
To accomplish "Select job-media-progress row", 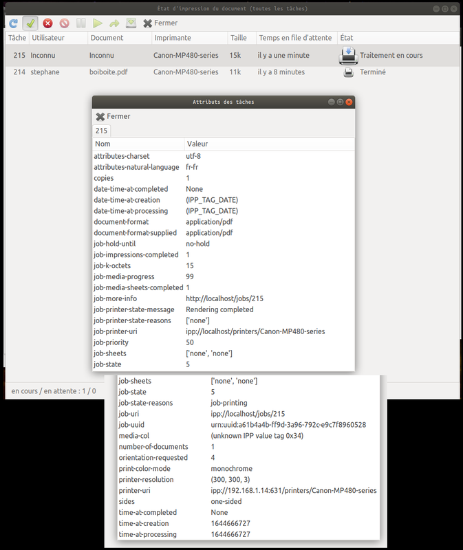I will click(224, 277).
